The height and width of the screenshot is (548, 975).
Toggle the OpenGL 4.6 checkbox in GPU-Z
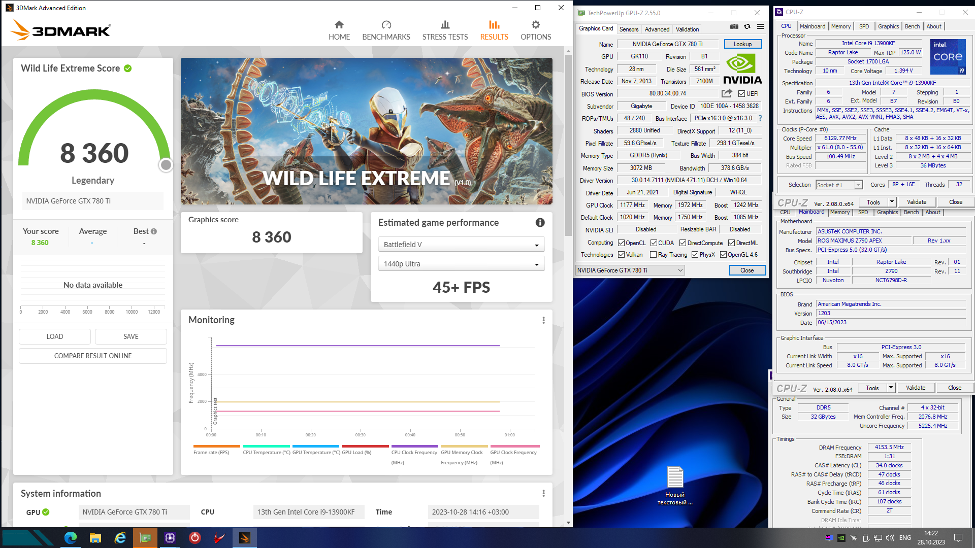pos(723,255)
